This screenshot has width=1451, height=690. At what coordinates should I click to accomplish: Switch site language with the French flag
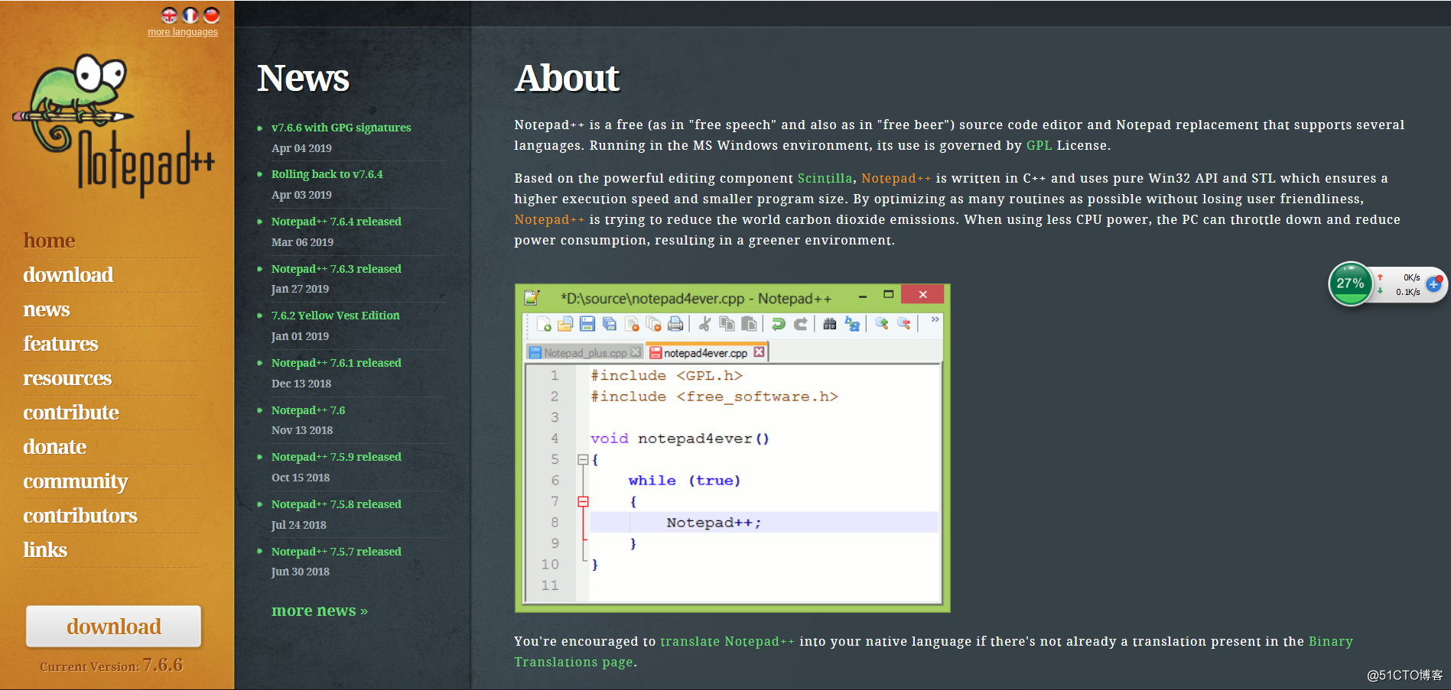click(x=190, y=15)
